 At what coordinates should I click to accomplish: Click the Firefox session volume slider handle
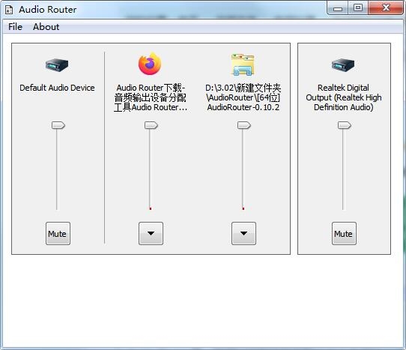pyautogui.click(x=151, y=125)
